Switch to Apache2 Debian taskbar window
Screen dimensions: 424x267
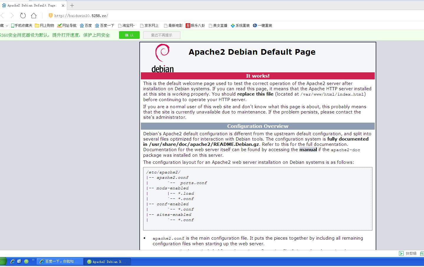point(107,261)
